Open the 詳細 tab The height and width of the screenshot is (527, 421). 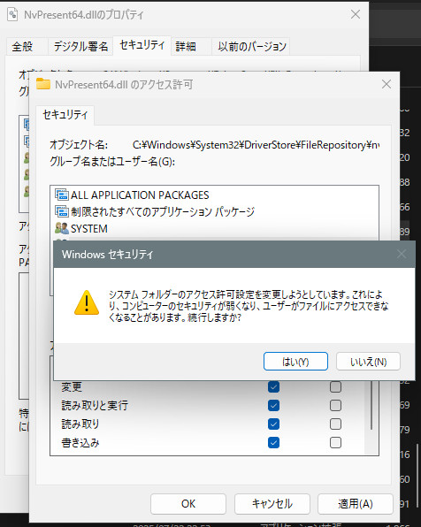tap(186, 46)
